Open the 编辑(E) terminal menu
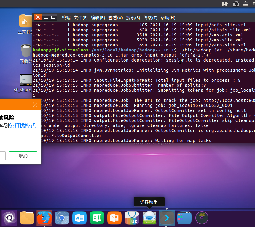This screenshot has height=227, width=255. (x=98, y=17)
